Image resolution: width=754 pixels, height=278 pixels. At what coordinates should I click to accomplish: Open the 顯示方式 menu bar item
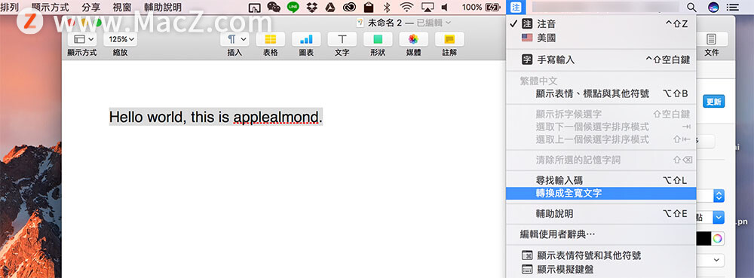pyautogui.click(x=50, y=8)
